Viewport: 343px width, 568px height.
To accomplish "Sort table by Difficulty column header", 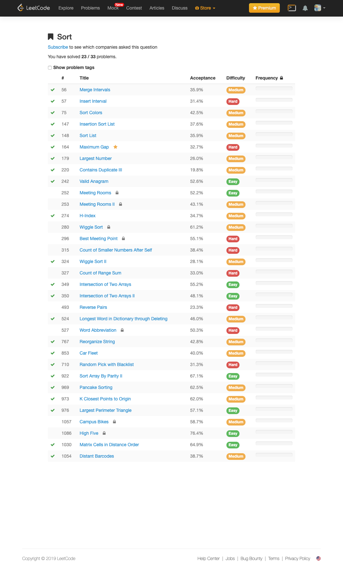I will 235,78.
